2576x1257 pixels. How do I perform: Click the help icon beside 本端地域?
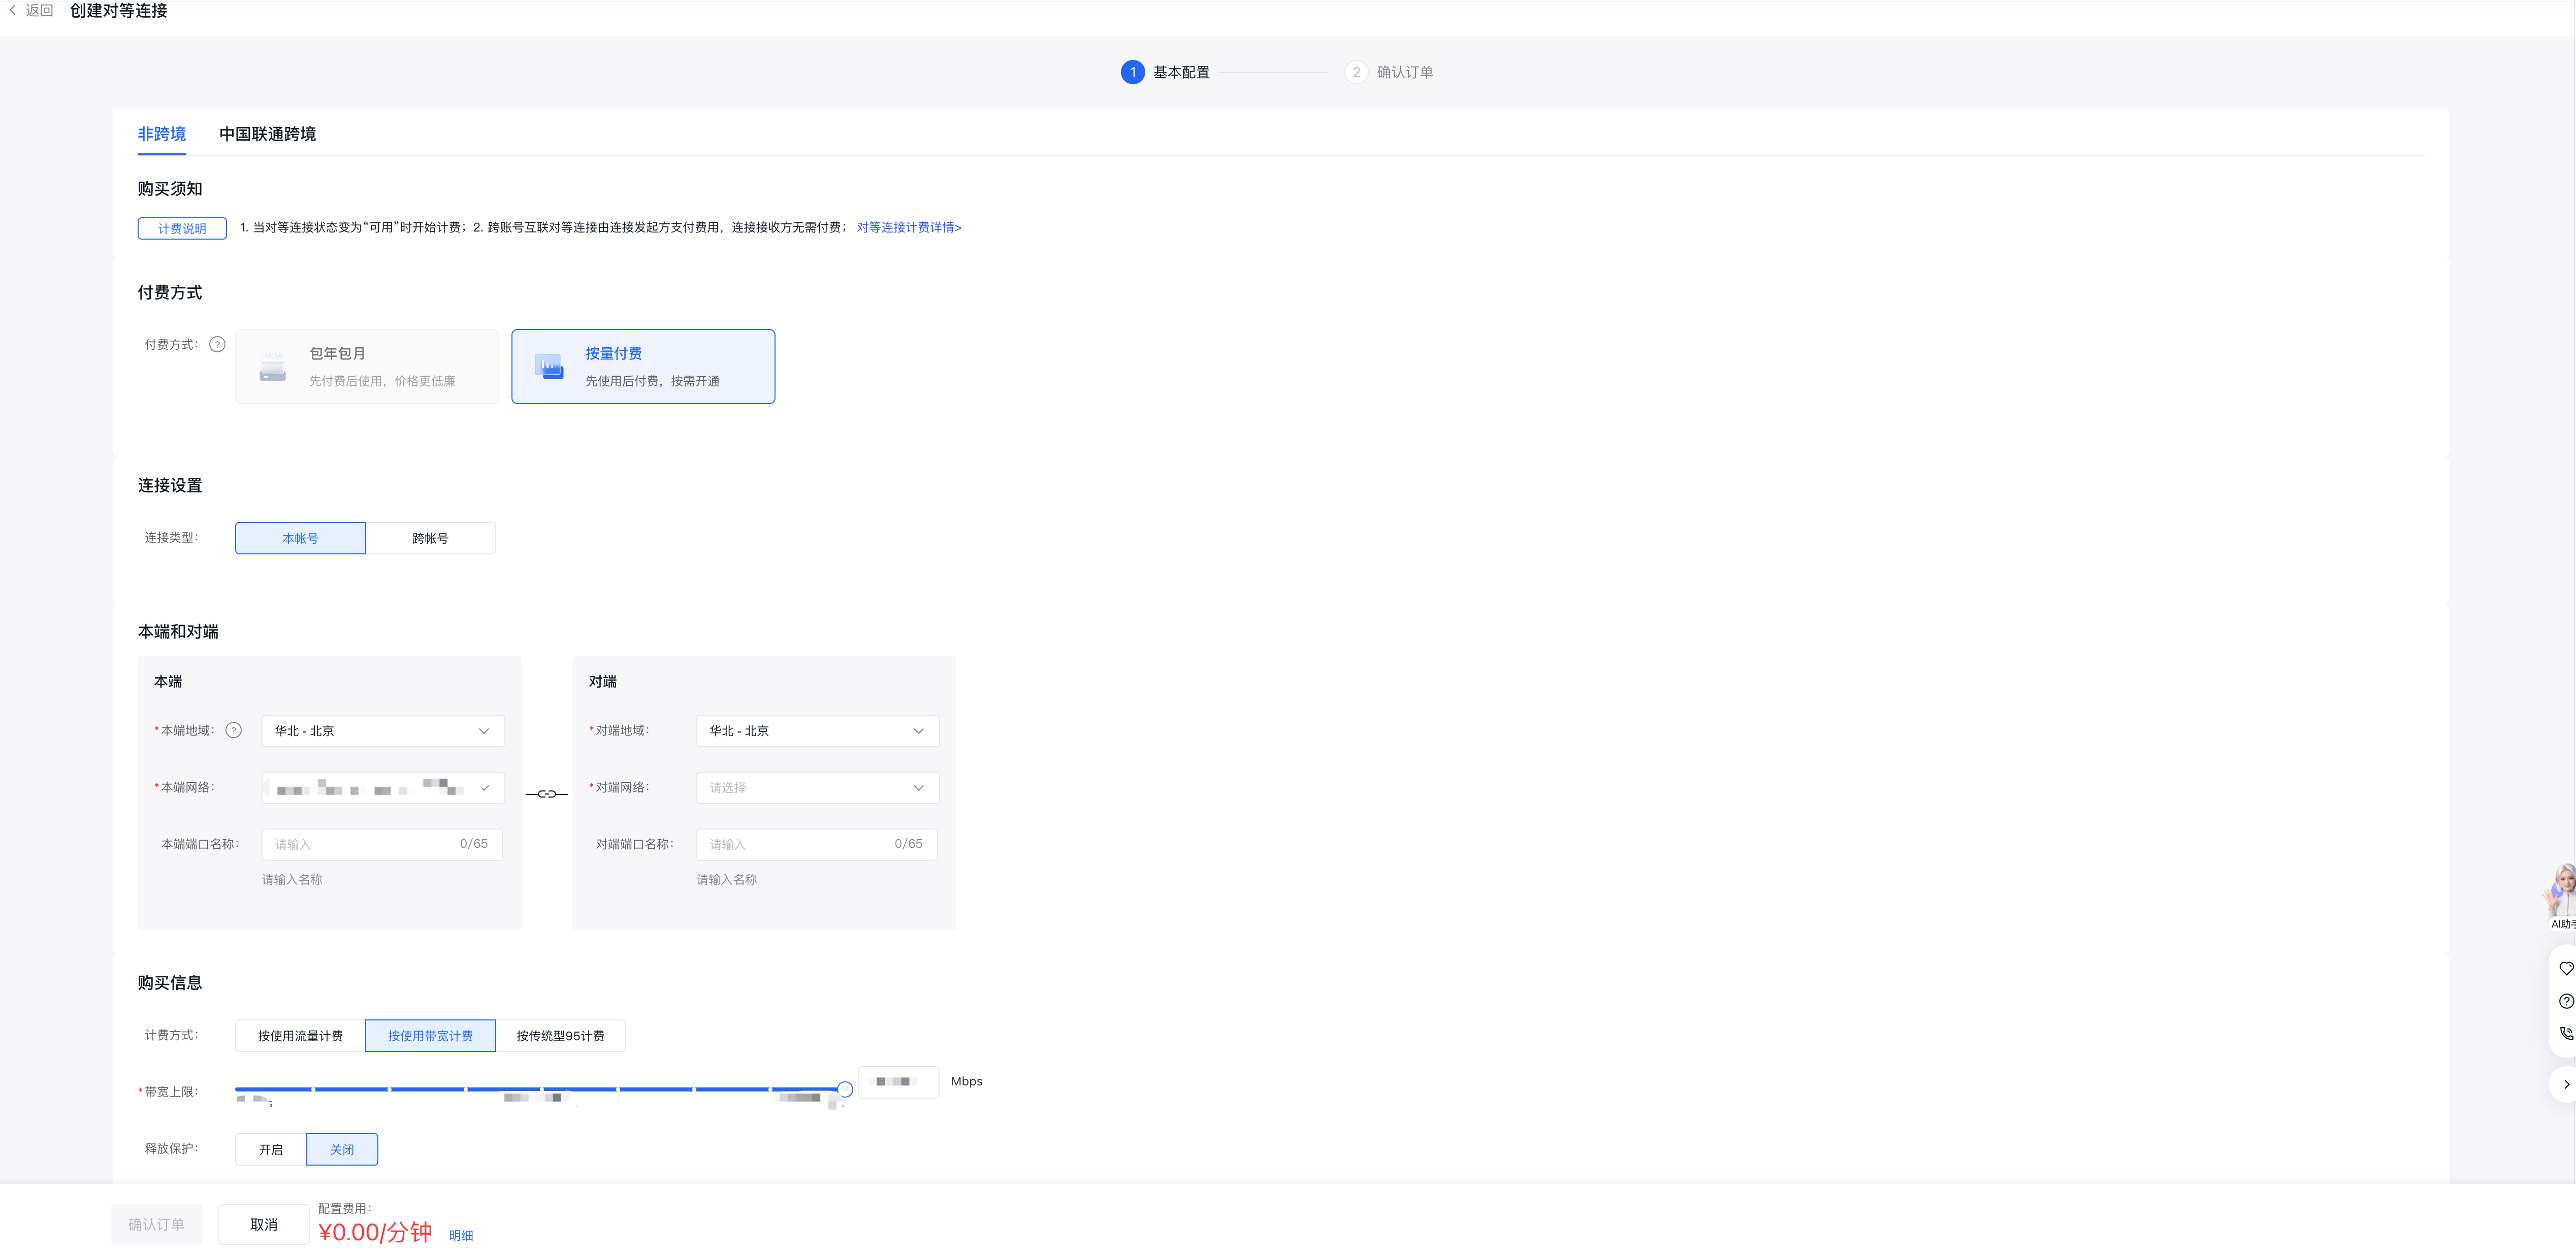tap(234, 731)
